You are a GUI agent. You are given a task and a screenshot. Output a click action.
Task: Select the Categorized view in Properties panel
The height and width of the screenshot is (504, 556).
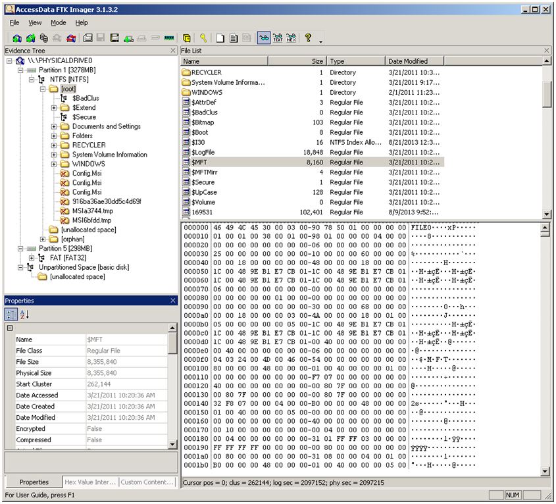coord(11,315)
